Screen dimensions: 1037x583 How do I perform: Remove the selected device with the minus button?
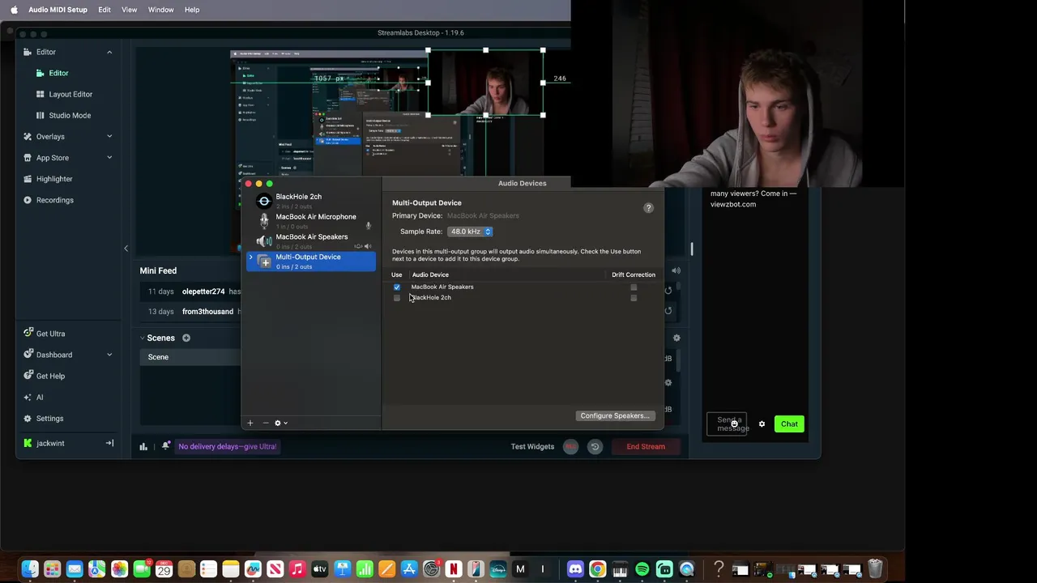(x=265, y=423)
